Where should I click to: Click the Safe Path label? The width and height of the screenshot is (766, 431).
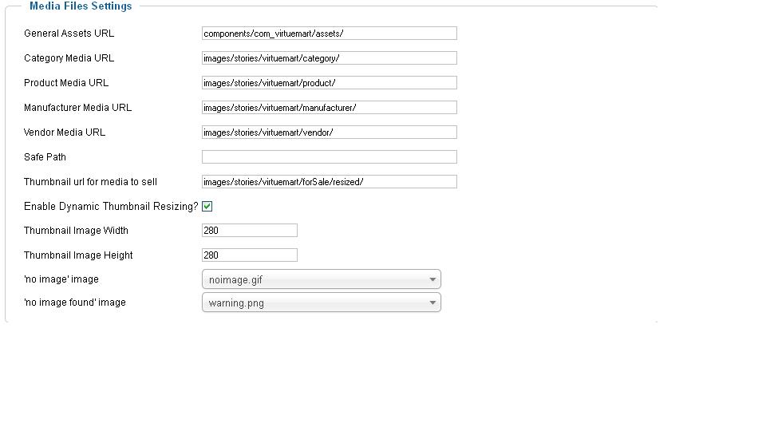(x=45, y=157)
